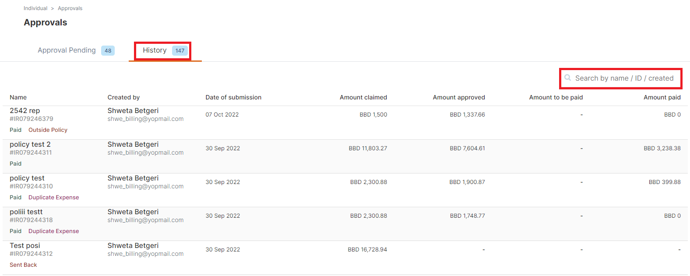Switch to Approval Pending tab

pyautogui.click(x=67, y=50)
